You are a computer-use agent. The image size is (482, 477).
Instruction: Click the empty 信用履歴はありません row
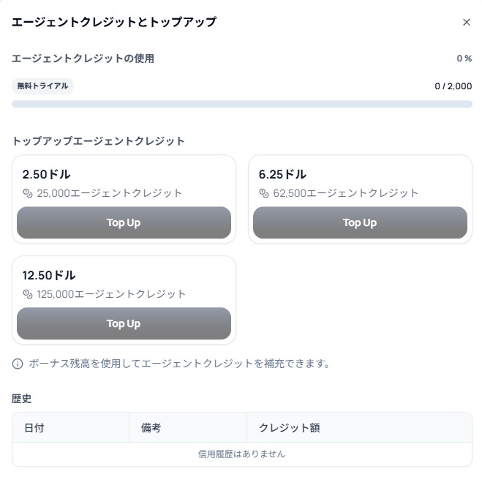pyautogui.click(x=241, y=454)
